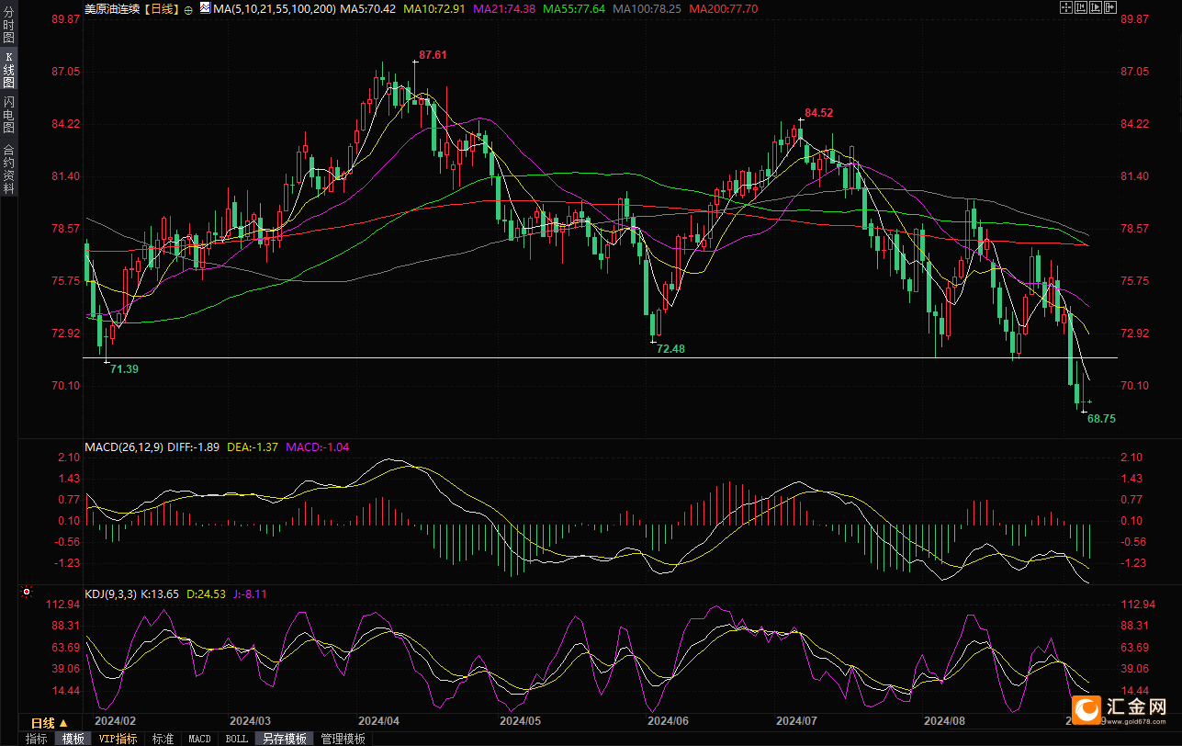Screen dimensions: 1182x746
Task: Click the MA100:78.25 value
Action: pos(647,8)
